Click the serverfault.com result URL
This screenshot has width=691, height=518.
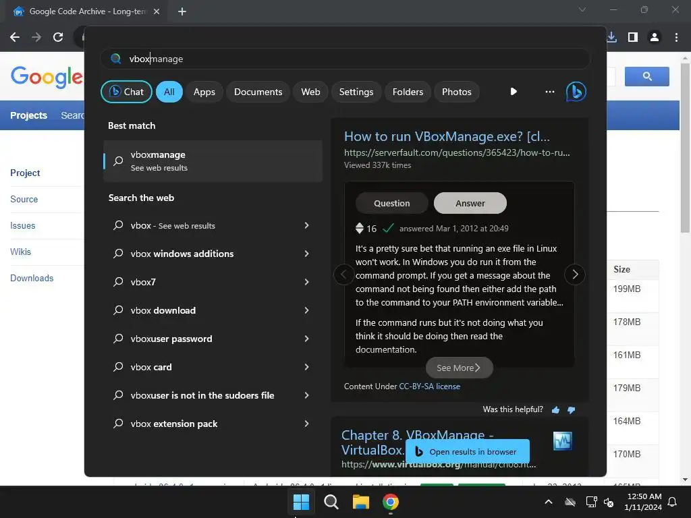pos(457,153)
